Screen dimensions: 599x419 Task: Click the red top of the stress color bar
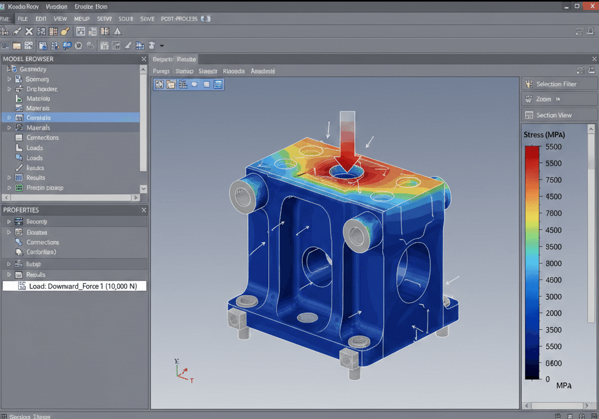click(532, 150)
